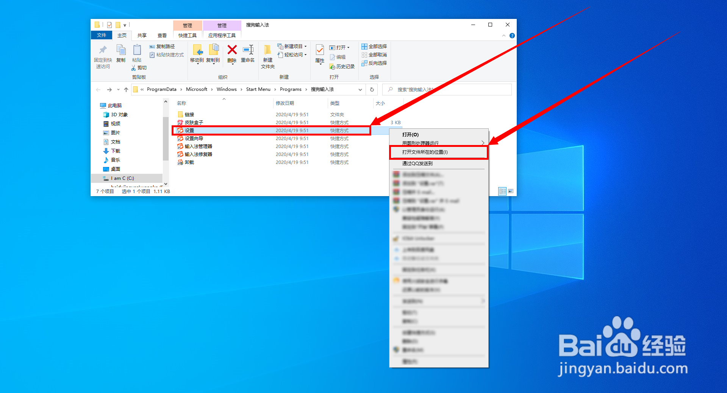Click Programs in the address breadcrumb
This screenshot has height=393, width=727.
(291, 89)
